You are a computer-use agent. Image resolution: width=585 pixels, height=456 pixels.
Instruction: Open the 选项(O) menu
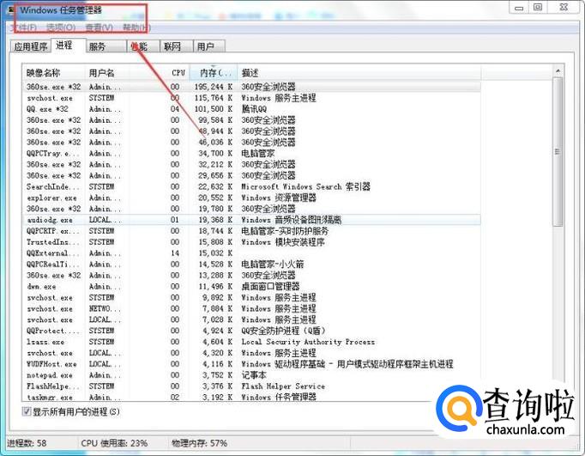[x=61, y=27]
